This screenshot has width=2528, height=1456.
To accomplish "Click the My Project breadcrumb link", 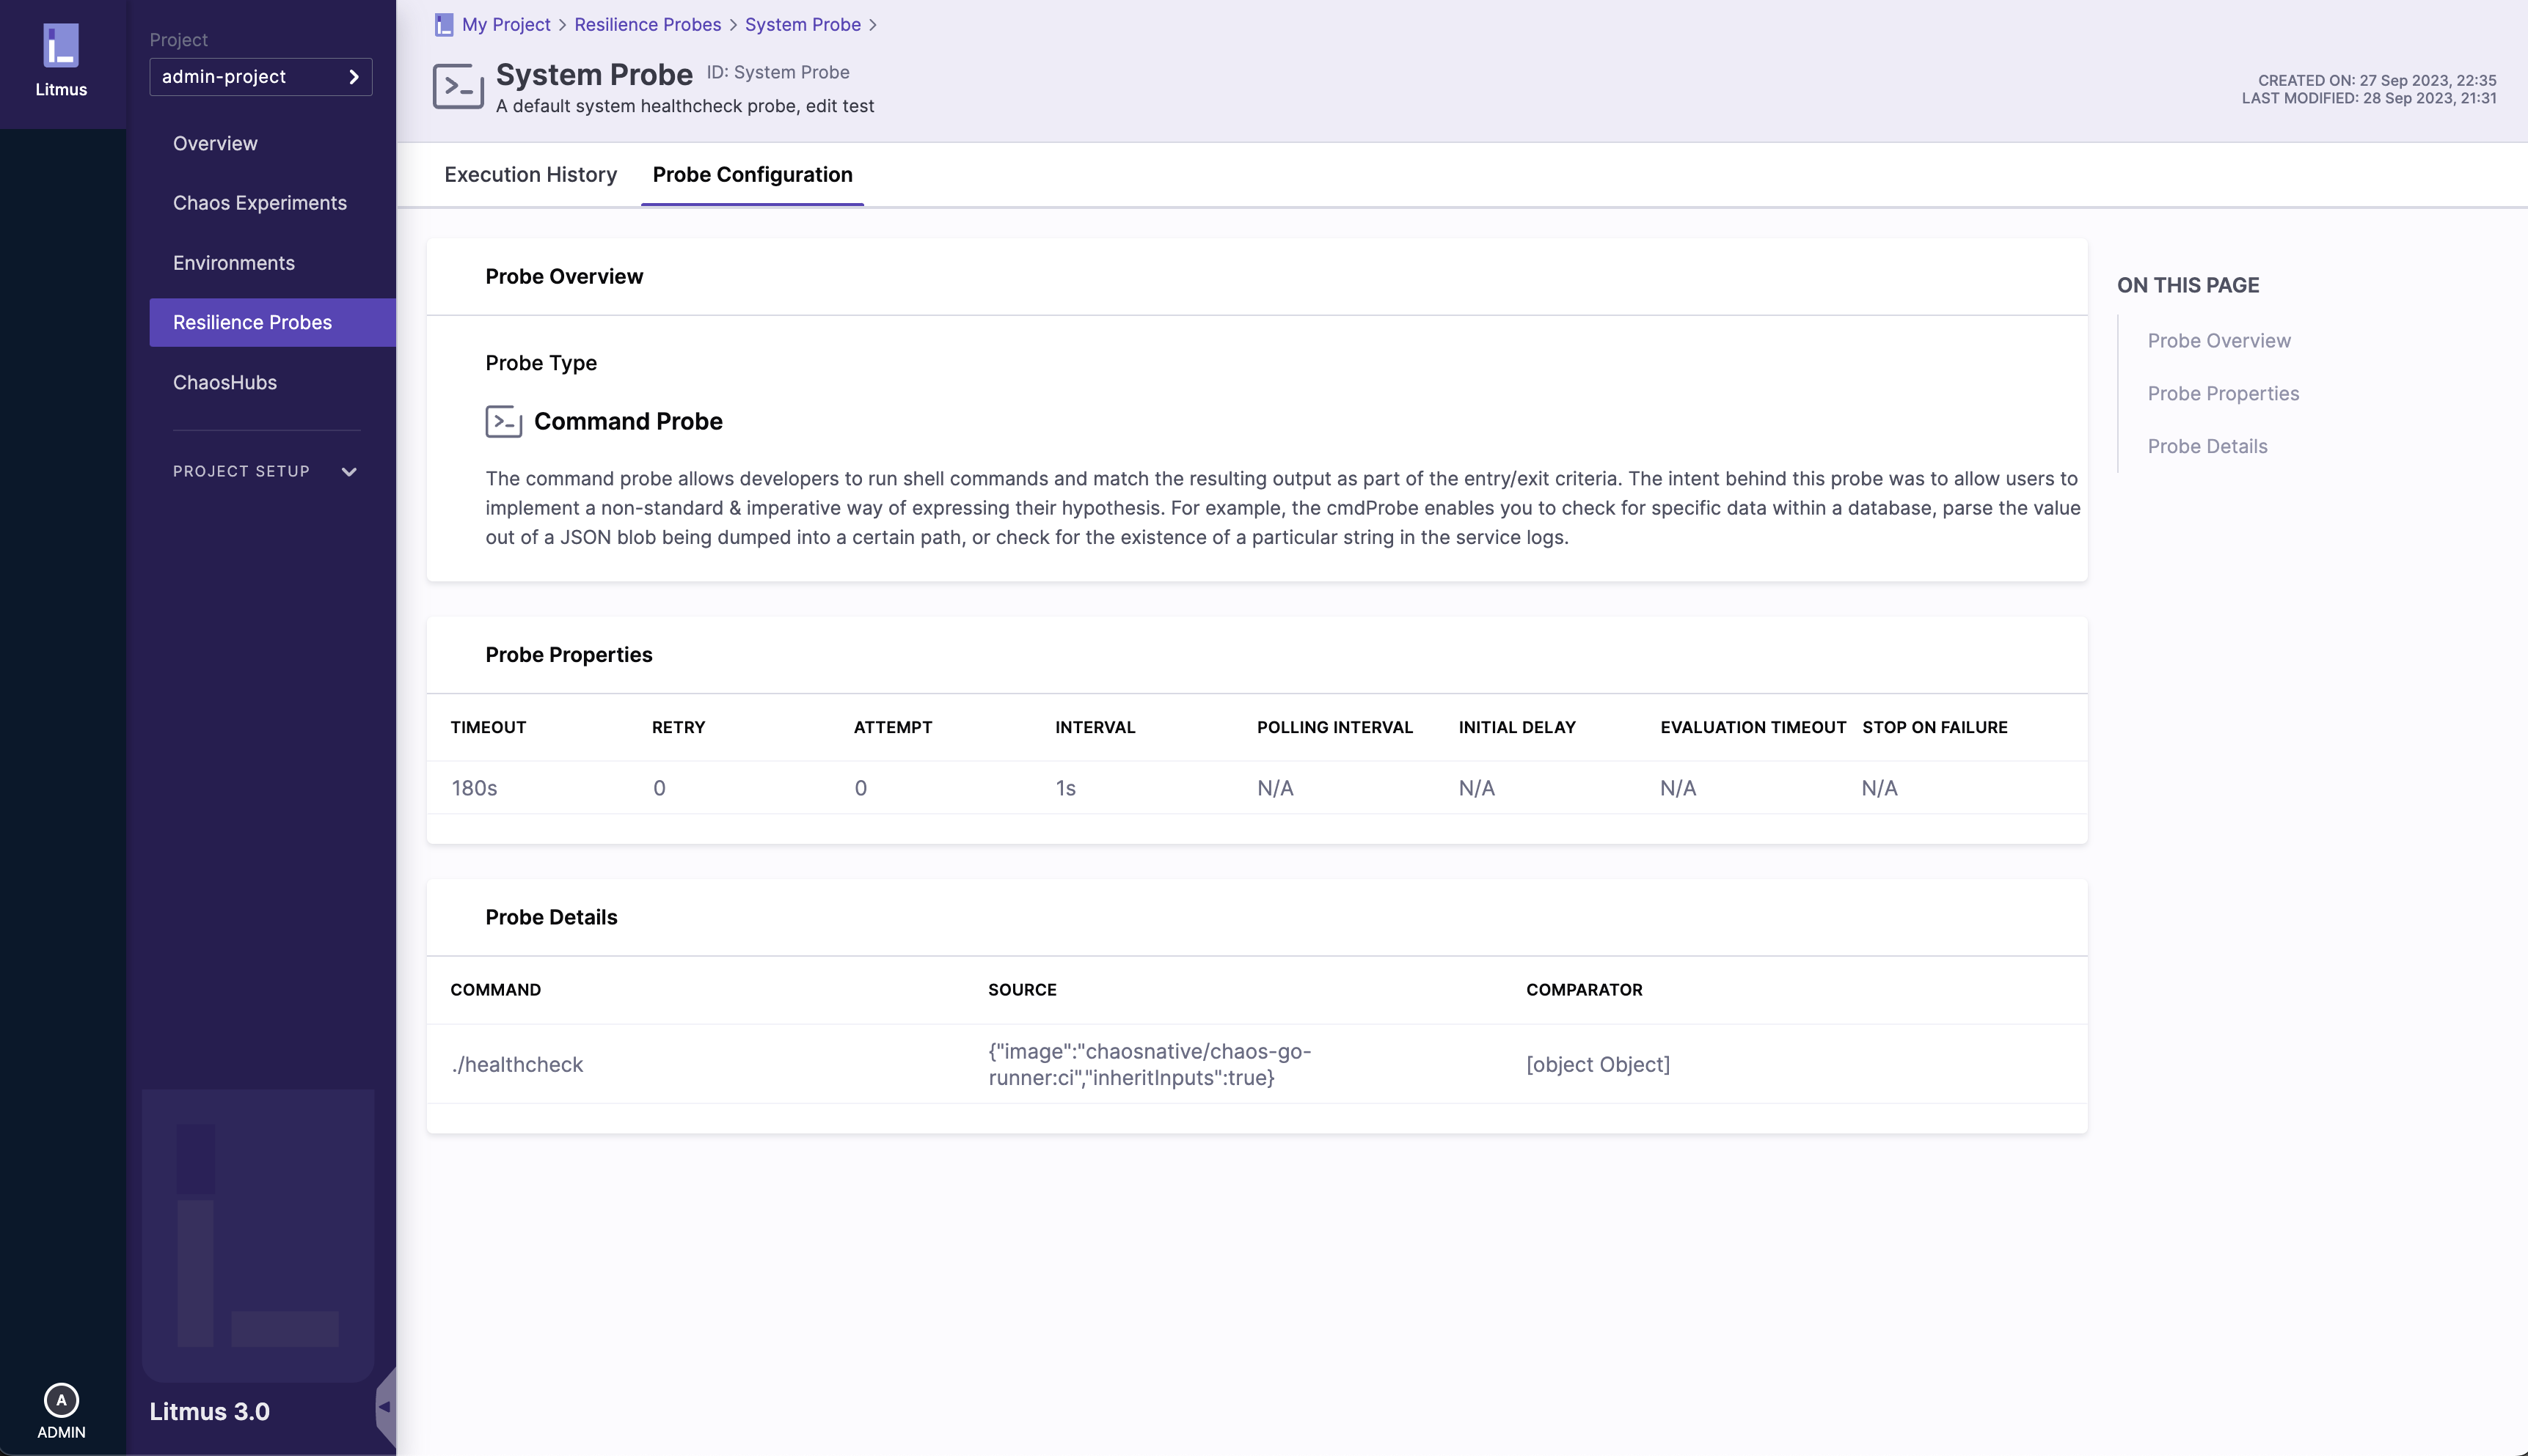I will 505,25.
